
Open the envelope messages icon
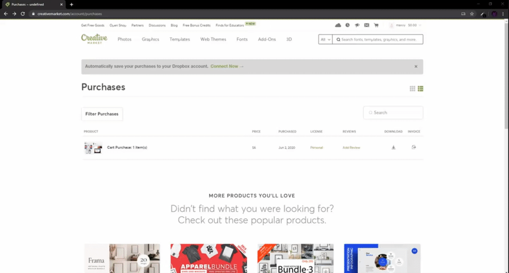(x=366, y=25)
